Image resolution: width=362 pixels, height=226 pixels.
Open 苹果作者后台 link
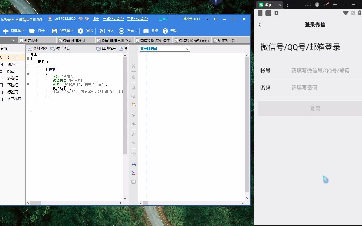pos(137,19)
